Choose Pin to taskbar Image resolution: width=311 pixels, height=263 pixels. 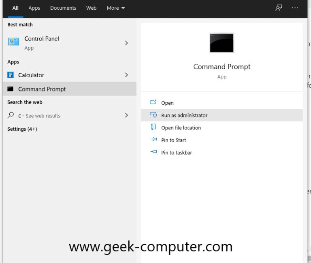(x=177, y=153)
